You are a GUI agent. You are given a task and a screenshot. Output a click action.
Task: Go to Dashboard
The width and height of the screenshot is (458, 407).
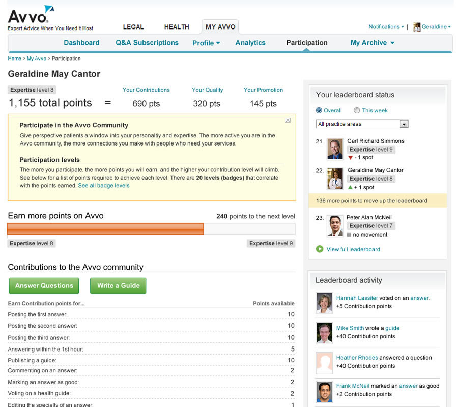point(81,43)
